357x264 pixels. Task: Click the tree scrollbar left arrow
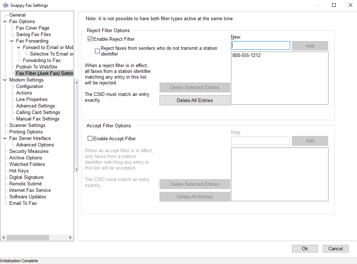tap(4, 238)
